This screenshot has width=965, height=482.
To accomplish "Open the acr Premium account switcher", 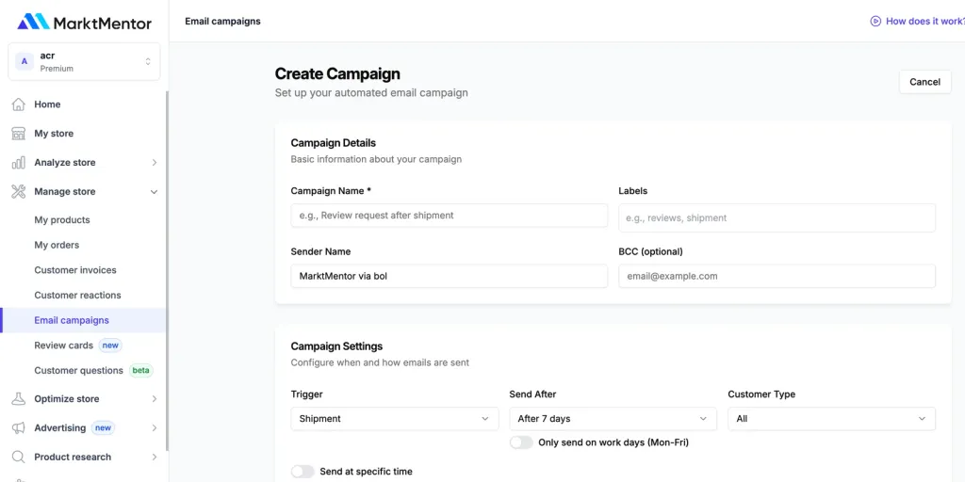I will tap(84, 61).
